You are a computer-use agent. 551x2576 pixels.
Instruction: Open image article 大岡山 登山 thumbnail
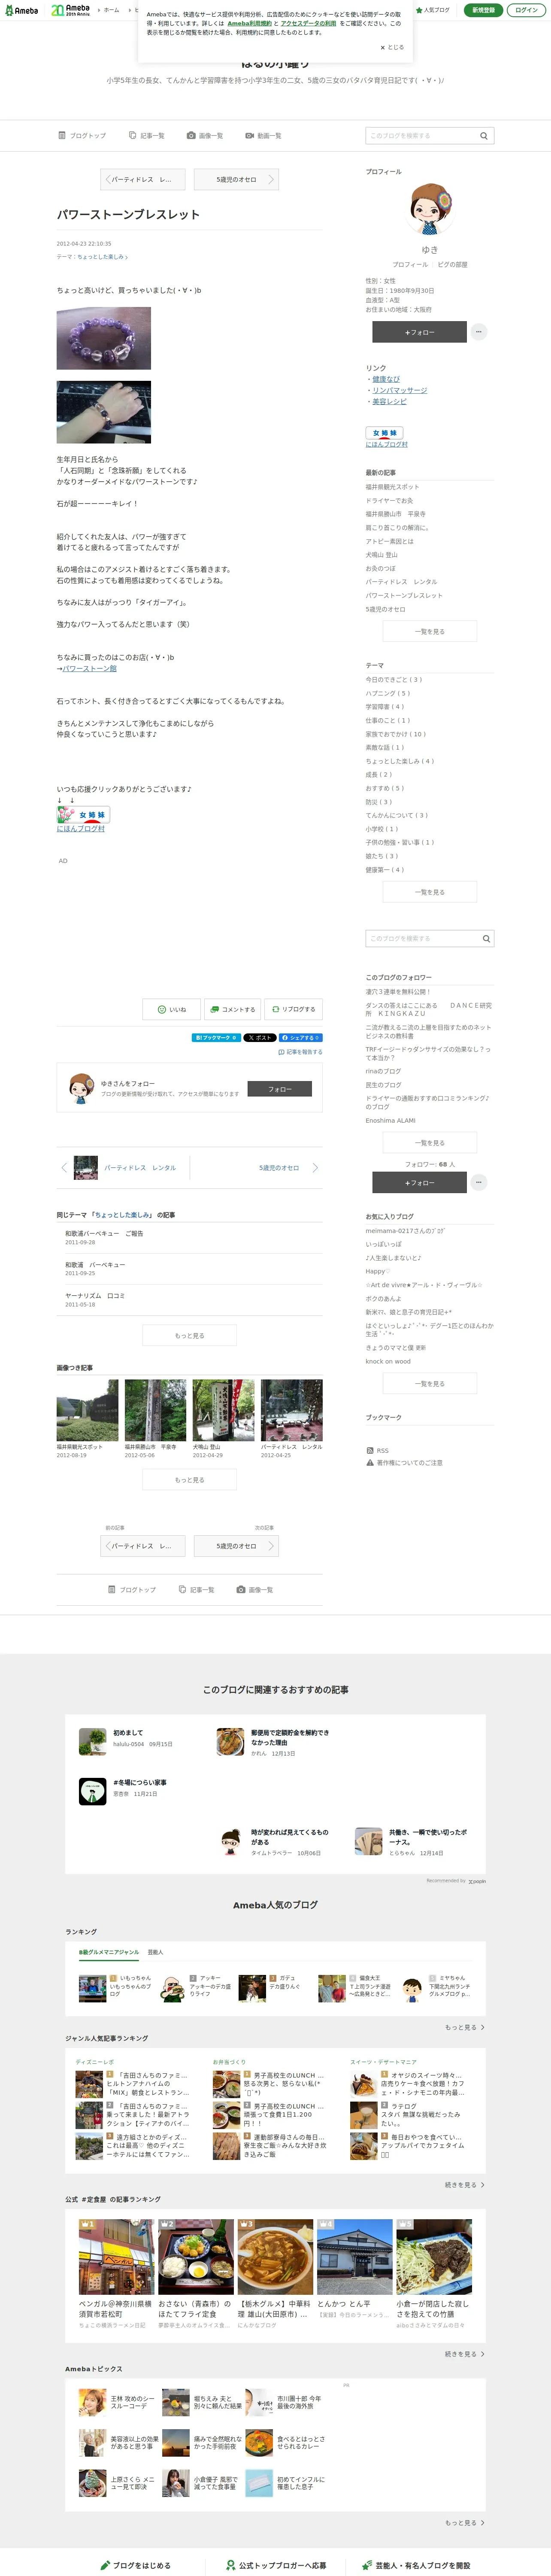coord(223,1411)
